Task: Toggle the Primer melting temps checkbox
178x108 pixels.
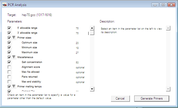Action: [9, 87]
